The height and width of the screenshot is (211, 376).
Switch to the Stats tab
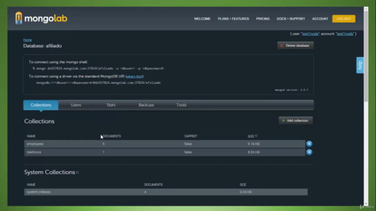coord(111,105)
